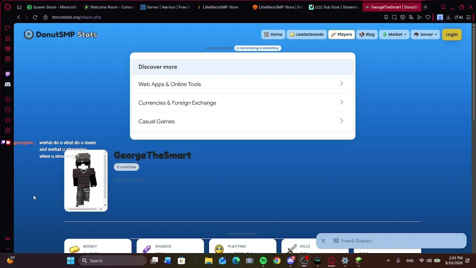Click the DonutSMP Stats donut logo

coord(29,35)
